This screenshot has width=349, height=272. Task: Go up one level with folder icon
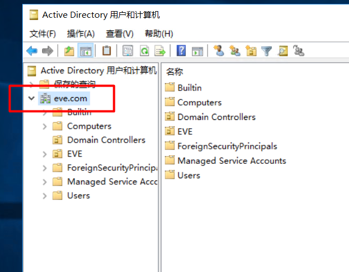click(x=69, y=51)
